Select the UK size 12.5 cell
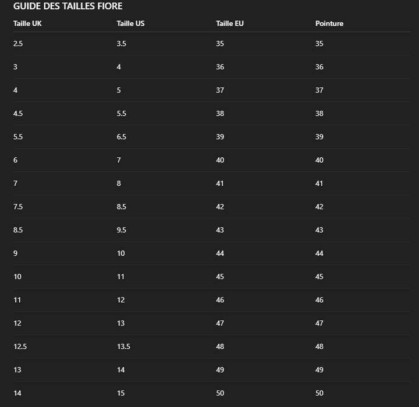The width and height of the screenshot is (419, 407). pyautogui.click(x=20, y=346)
